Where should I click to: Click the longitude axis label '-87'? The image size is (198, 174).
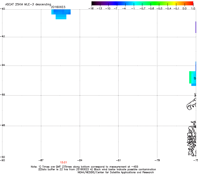(x=41, y=160)
